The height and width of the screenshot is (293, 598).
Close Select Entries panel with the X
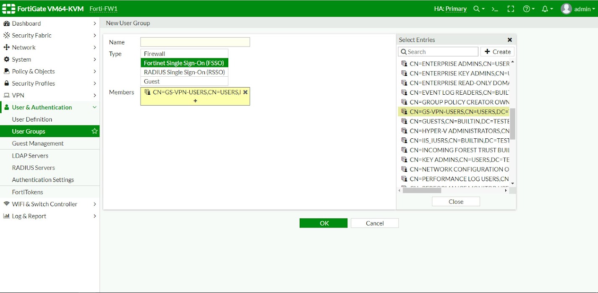point(510,40)
